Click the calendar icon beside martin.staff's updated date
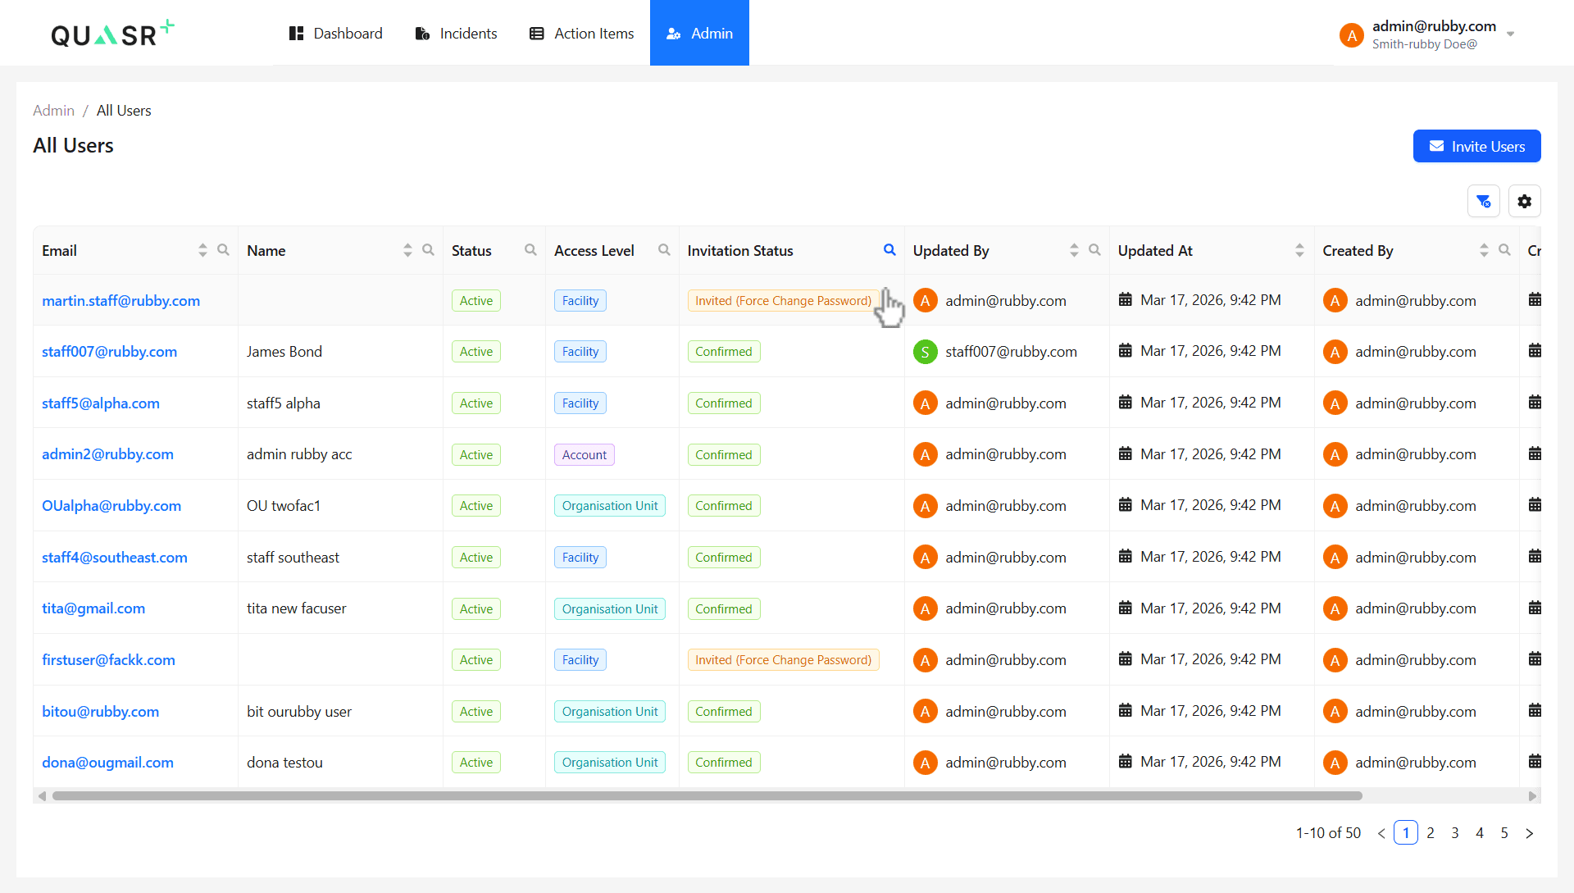The image size is (1574, 893). point(1125,299)
